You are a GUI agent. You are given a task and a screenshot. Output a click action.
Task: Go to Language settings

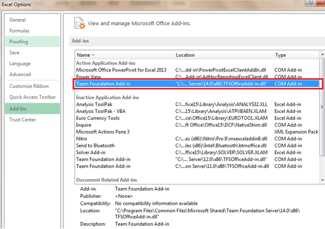coord(32,63)
